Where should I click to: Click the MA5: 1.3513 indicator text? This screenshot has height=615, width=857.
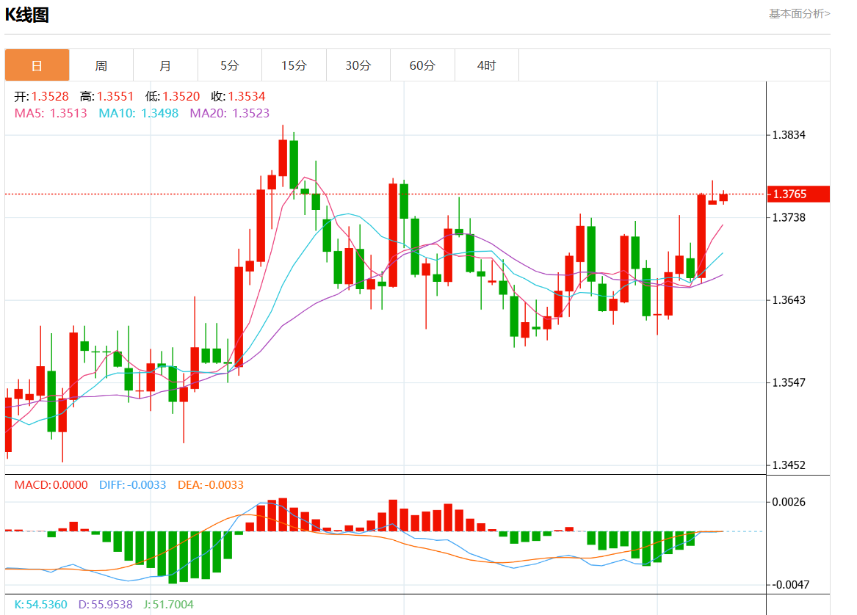[51, 113]
